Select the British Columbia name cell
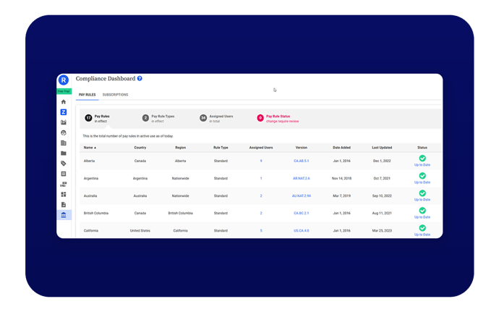This screenshot has width=499, height=312. click(96, 214)
